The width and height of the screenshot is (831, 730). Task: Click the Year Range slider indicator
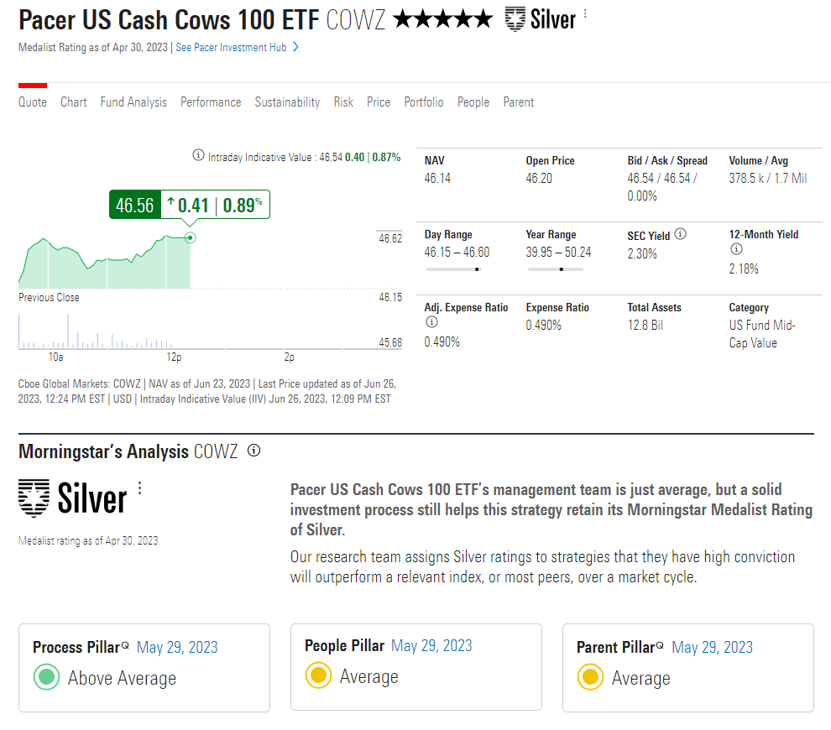(x=562, y=269)
